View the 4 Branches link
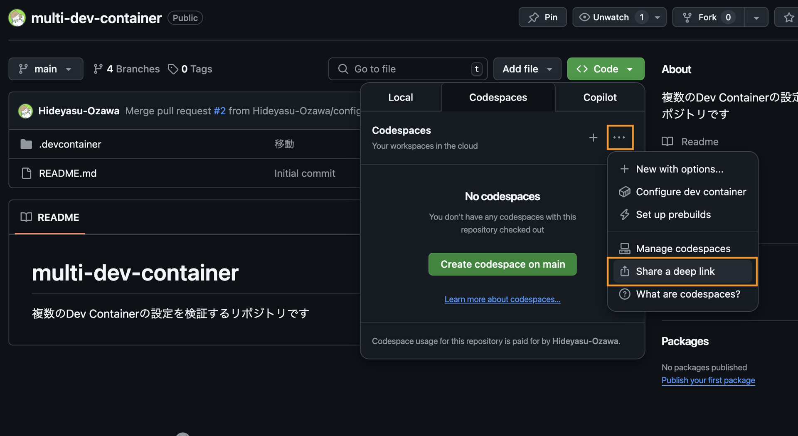 [127, 69]
